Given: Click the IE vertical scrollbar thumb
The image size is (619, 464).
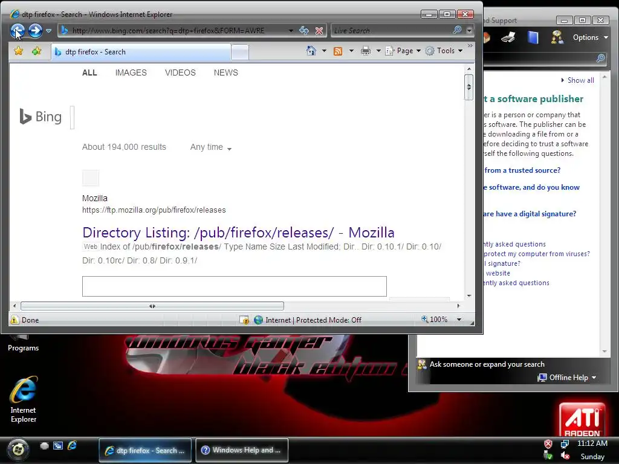Looking at the screenshot, I should [468, 87].
